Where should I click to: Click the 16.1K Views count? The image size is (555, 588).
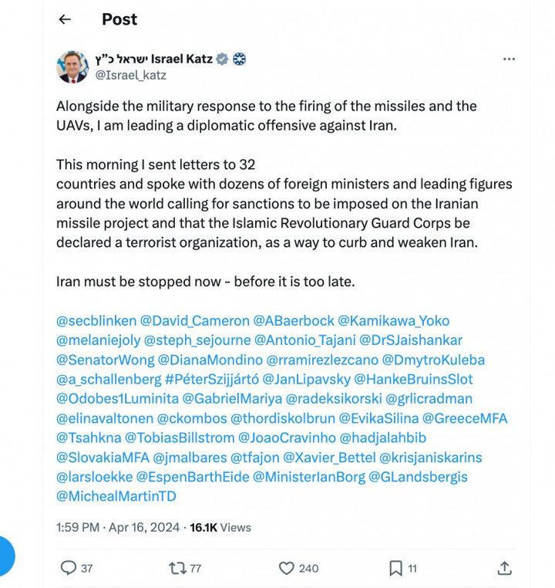[x=220, y=528]
